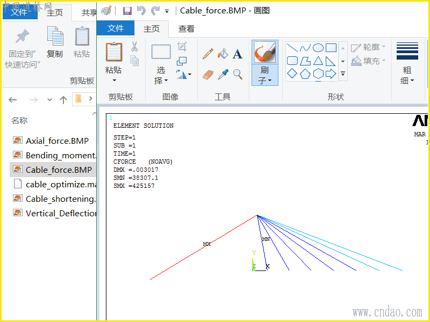Switch to the View (查看) tab in Paint
This screenshot has height=322, width=430.
(x=187, y=29)
